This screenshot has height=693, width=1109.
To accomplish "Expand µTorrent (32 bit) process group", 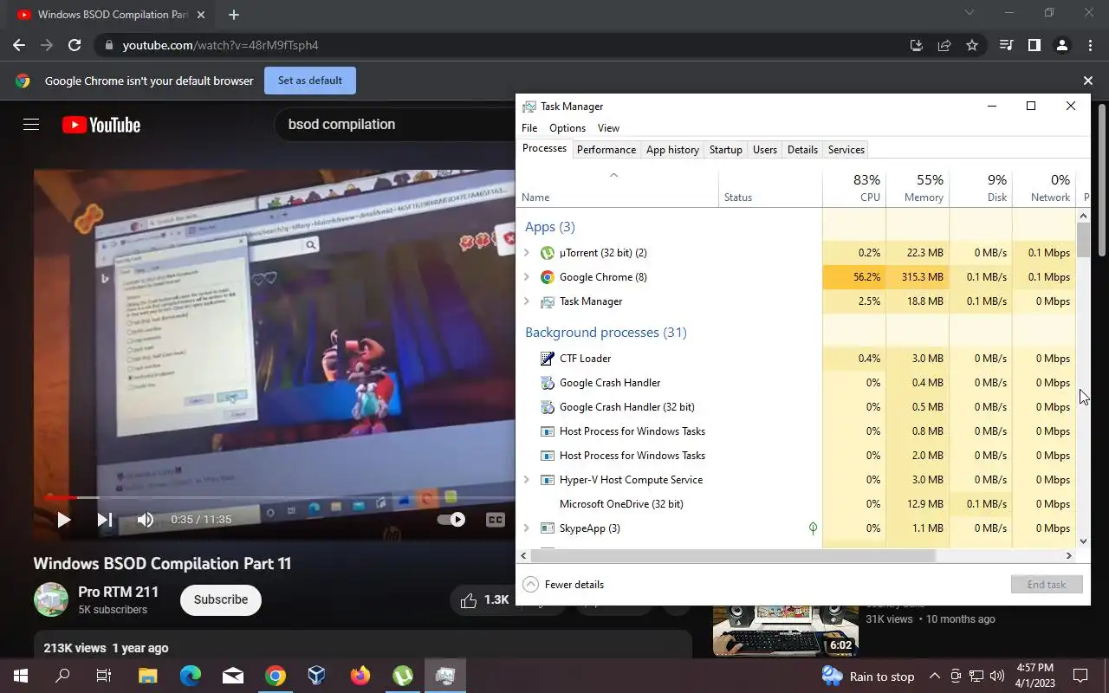I will click(527, 253).
